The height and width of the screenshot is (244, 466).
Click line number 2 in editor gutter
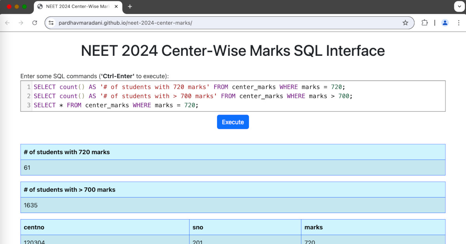tap(29, 96)
